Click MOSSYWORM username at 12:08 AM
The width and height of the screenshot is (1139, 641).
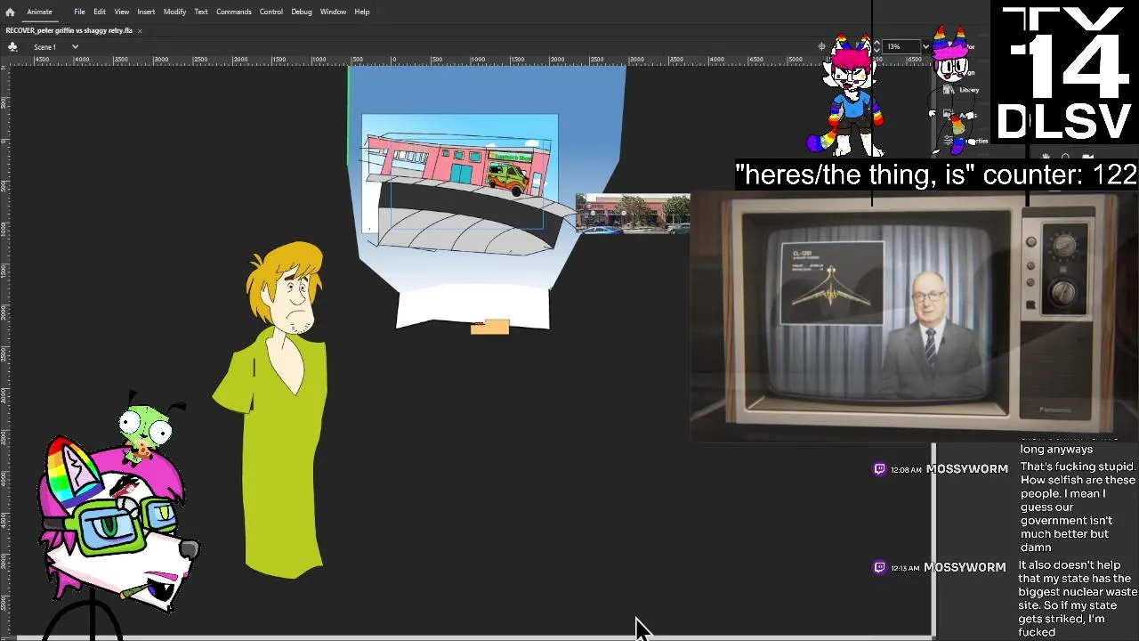(966, 469)
